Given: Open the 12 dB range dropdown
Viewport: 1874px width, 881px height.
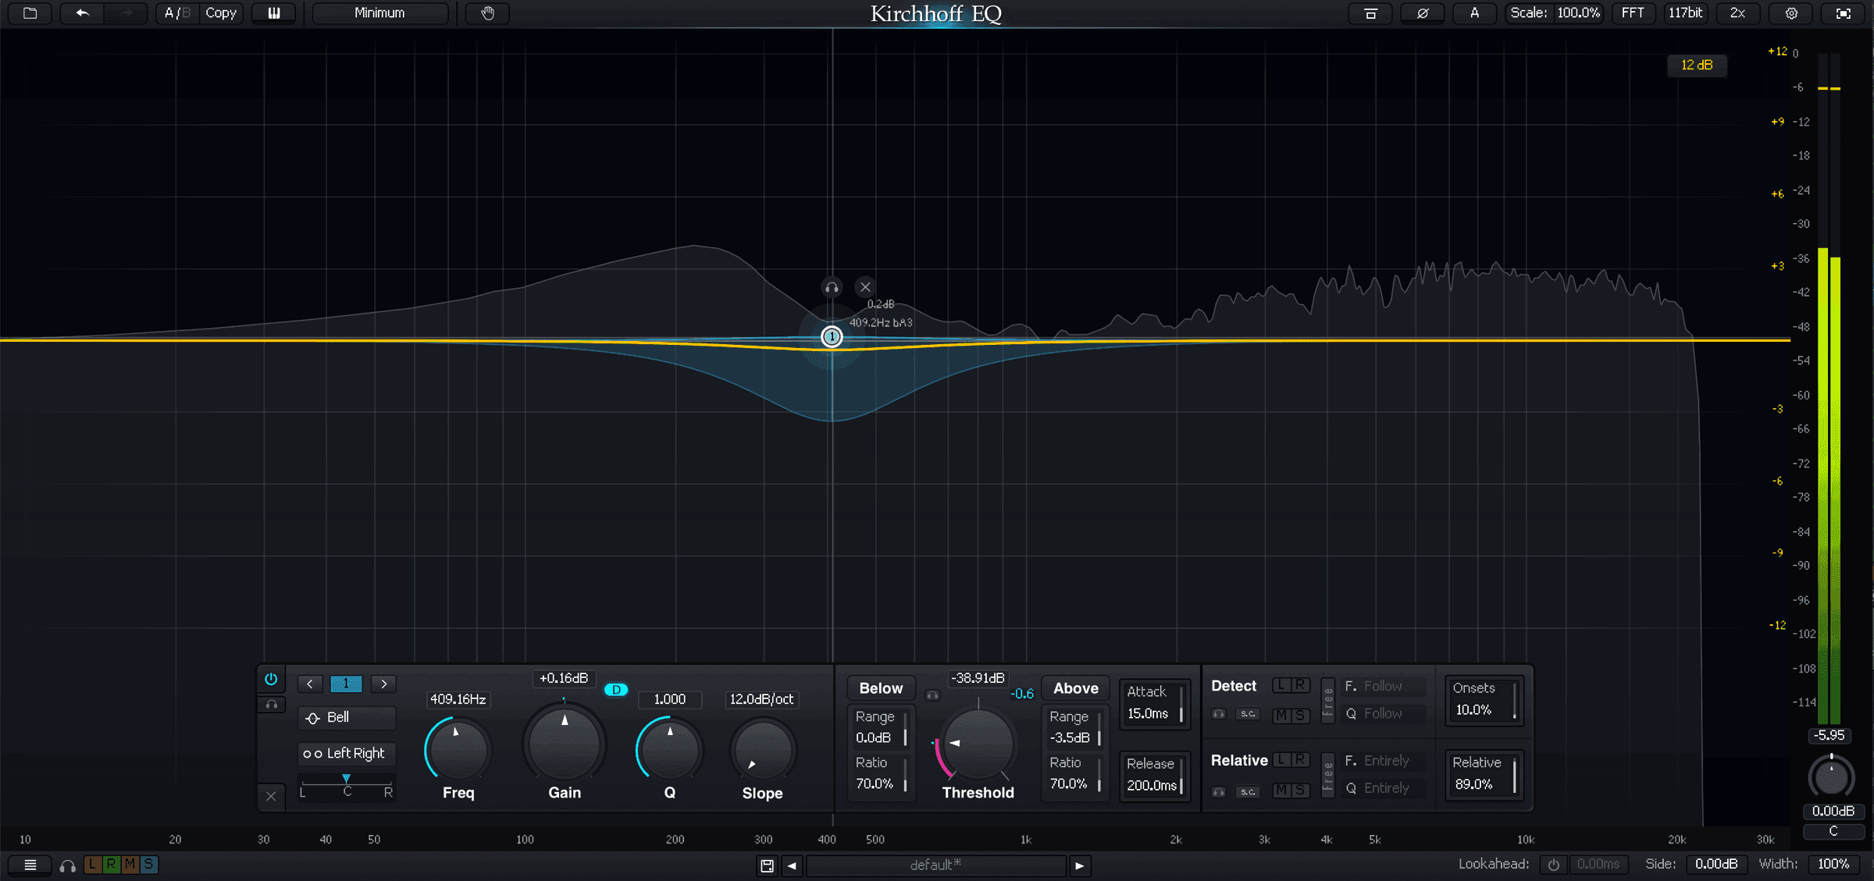Looking at the screenshot, I should [1697, 65].
